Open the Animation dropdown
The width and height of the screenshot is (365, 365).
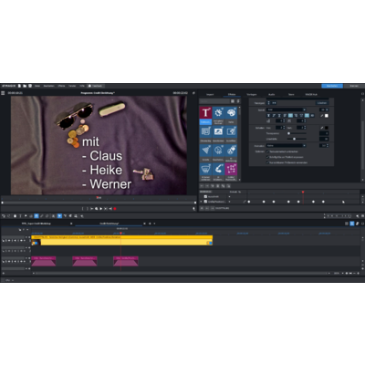click(x=287, y=146)
